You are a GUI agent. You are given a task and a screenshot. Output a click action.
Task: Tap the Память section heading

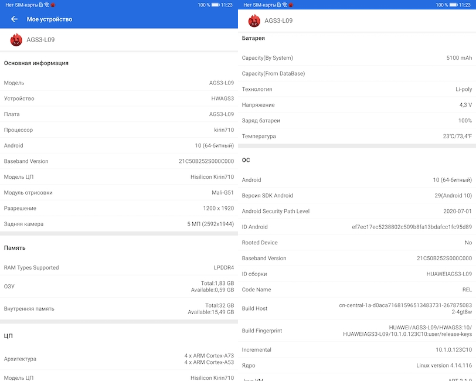pos(15,248)
